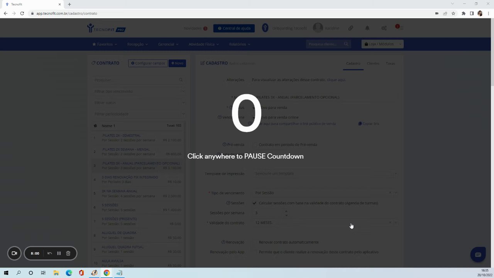Screen dimensions: 494x278
Task: Open Chrome extensions puzzle icon
Action: (464, 14)
